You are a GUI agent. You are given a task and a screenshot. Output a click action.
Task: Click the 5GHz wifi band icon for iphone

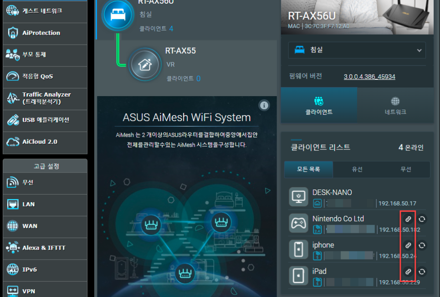click(317, 256)
